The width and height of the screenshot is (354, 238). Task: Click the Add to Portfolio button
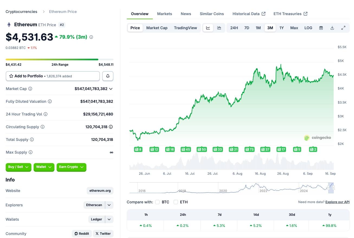coord(53,76)
